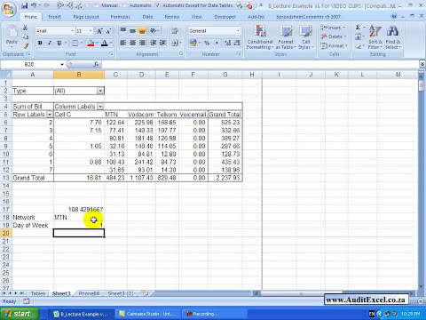Decrease decimal places
Viewport: 426px width, 320px height.
237,44
